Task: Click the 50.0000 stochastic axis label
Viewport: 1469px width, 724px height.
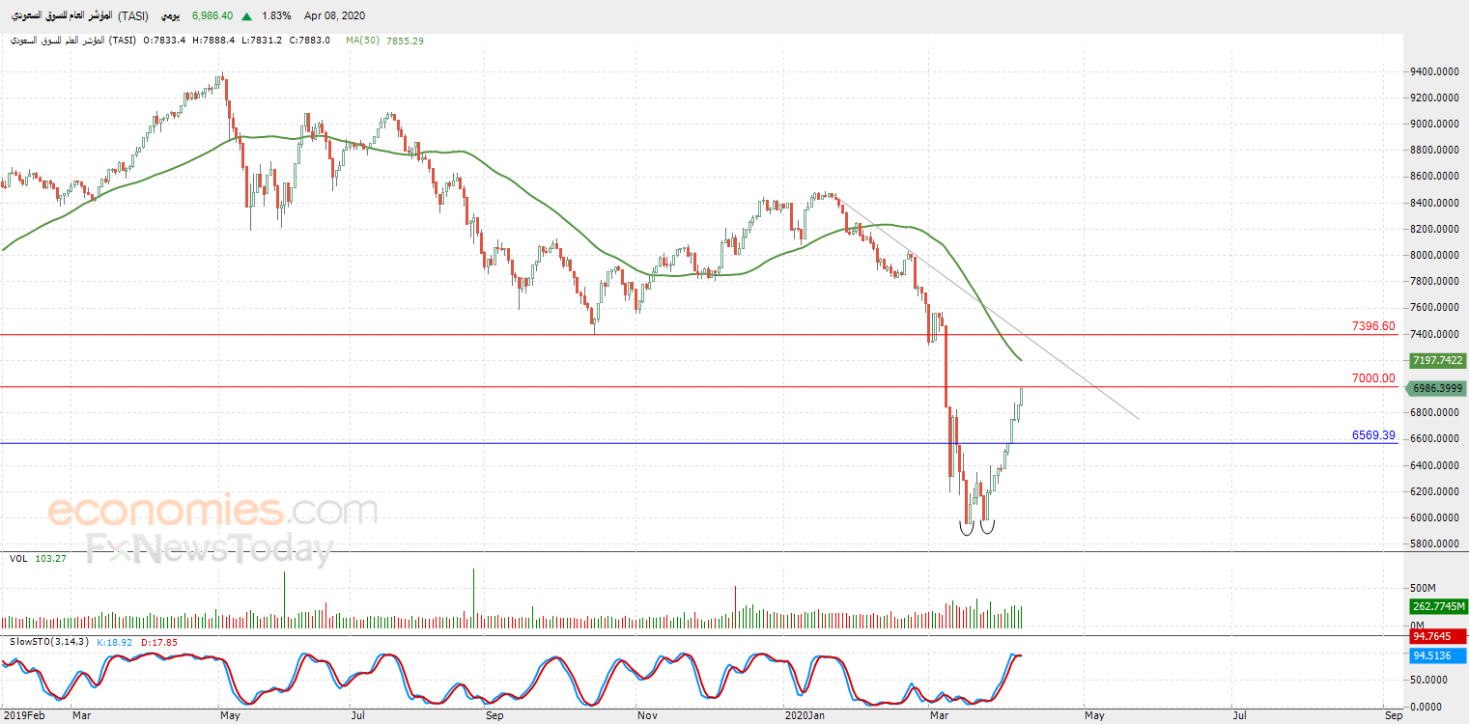Action: coord(1429,681)
